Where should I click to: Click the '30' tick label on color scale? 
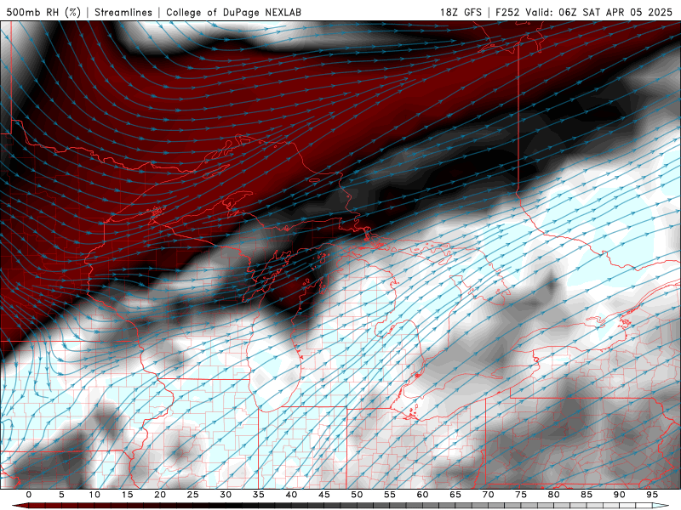tap(226, 495)
